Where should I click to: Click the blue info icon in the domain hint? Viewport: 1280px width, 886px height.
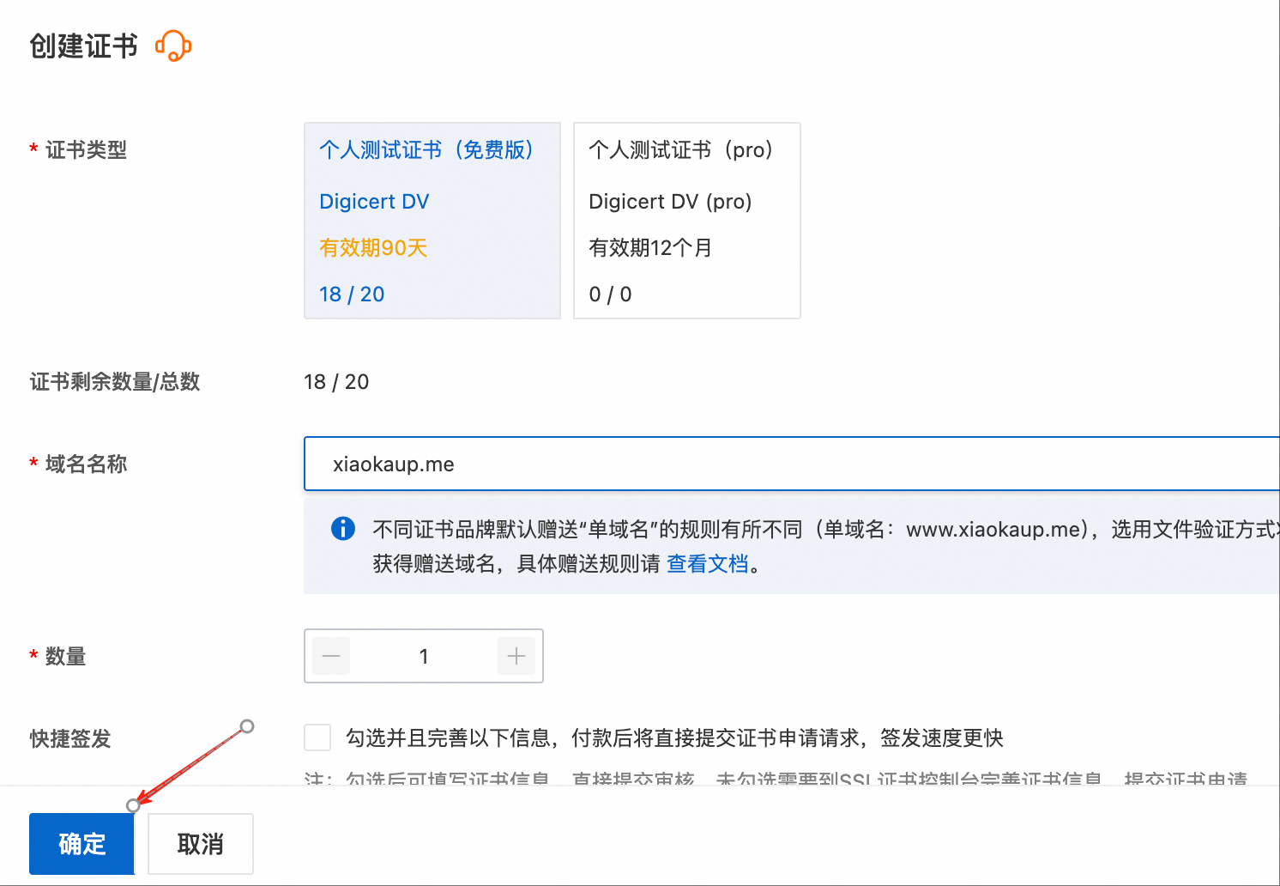point(343,528)
